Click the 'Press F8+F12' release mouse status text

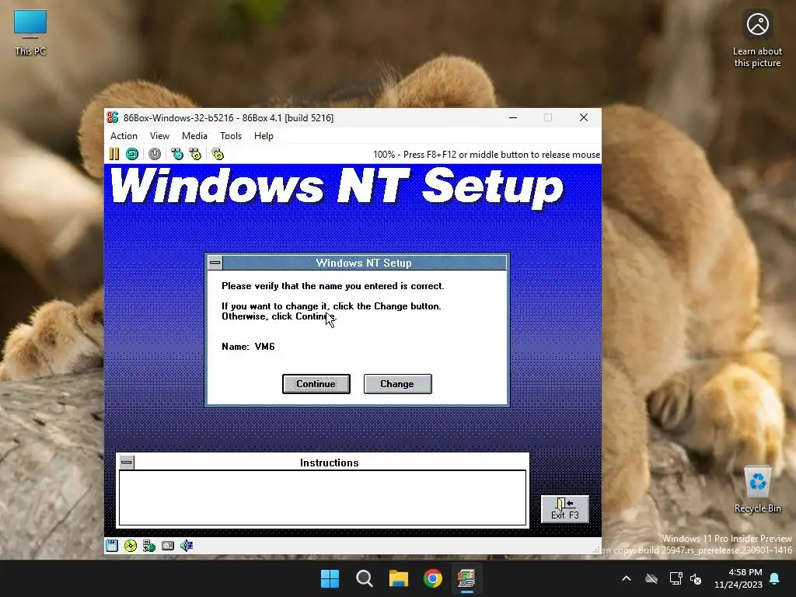tap(487, 155)
